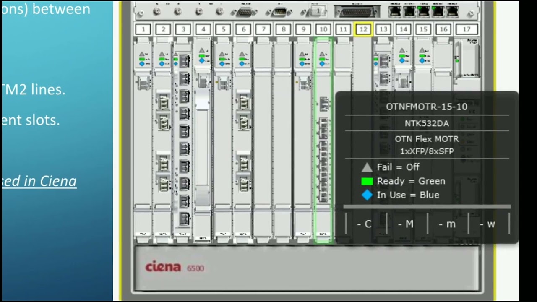Screen dimensions: 537x302
Task: Select slot number 5 label
Action: click(x=223, y=29)
